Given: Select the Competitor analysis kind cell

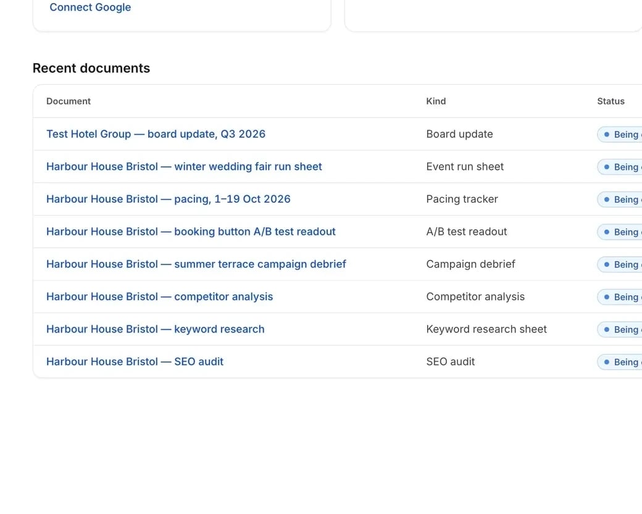Looking at the screenshot, I should [475, 297].
